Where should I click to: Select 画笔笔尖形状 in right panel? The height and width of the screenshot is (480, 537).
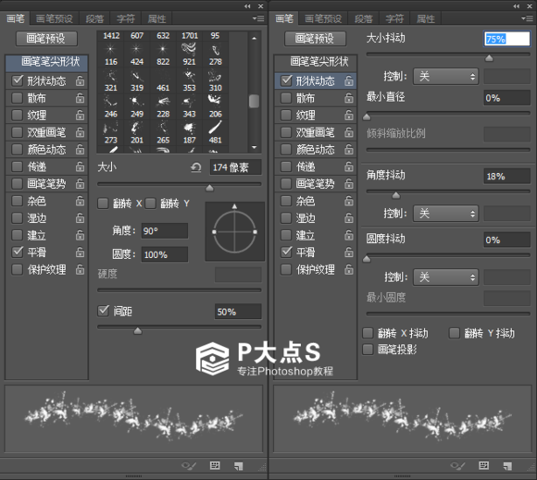(318, 62)
